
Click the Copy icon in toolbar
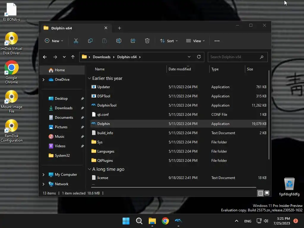tap(90, 41)
